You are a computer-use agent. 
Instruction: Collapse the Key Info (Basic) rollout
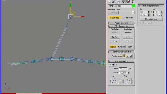[121, 61]
